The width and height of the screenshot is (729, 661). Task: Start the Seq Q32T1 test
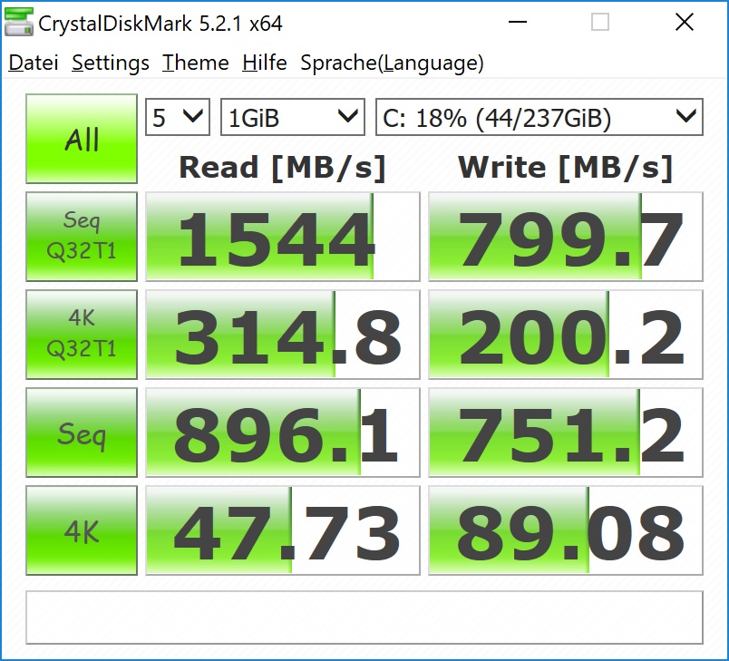coord(82,237)
